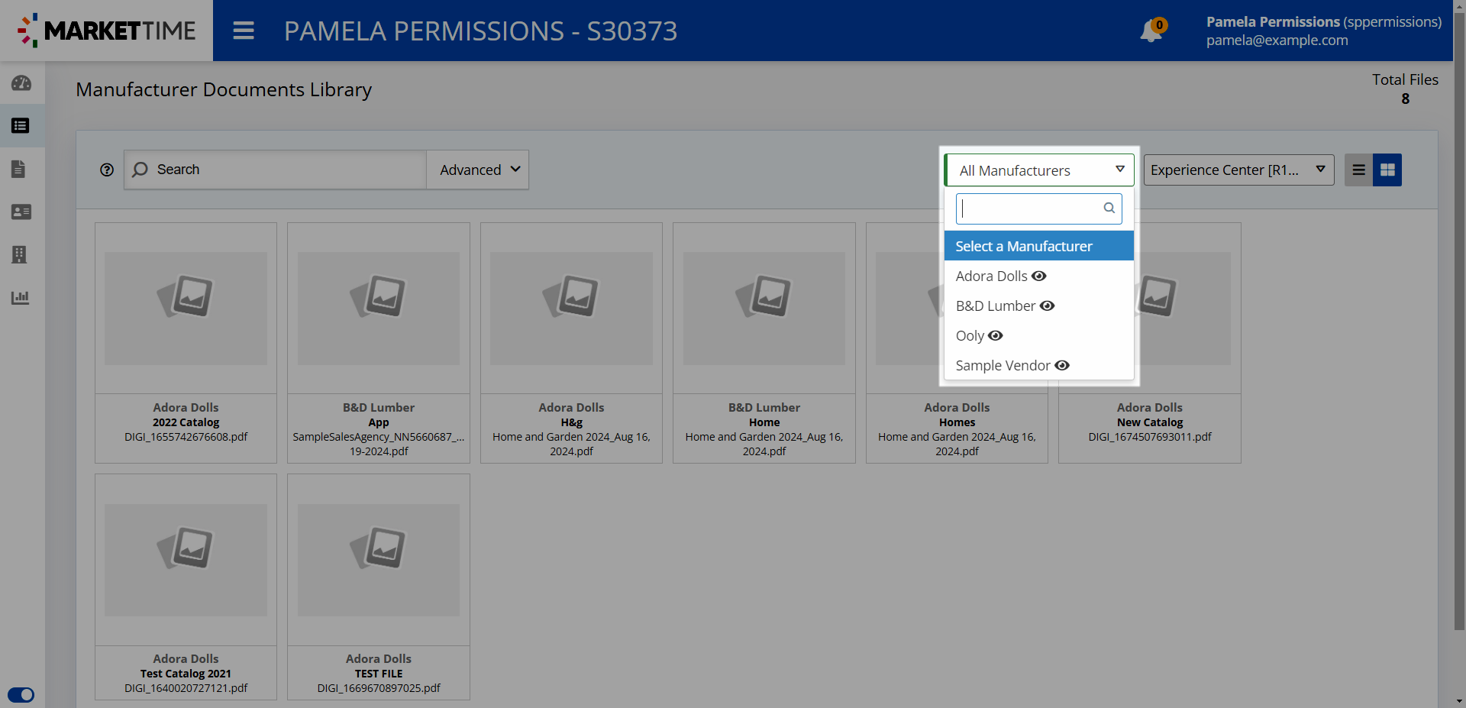Click the notifications bell icon
The width and height of the screenshot is (1466, 708).
coord(1151,31)
